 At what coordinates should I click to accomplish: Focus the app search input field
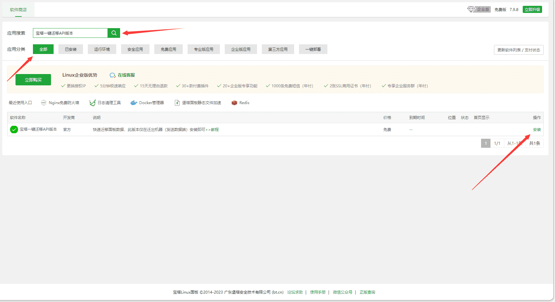click(x=70, y=33)
